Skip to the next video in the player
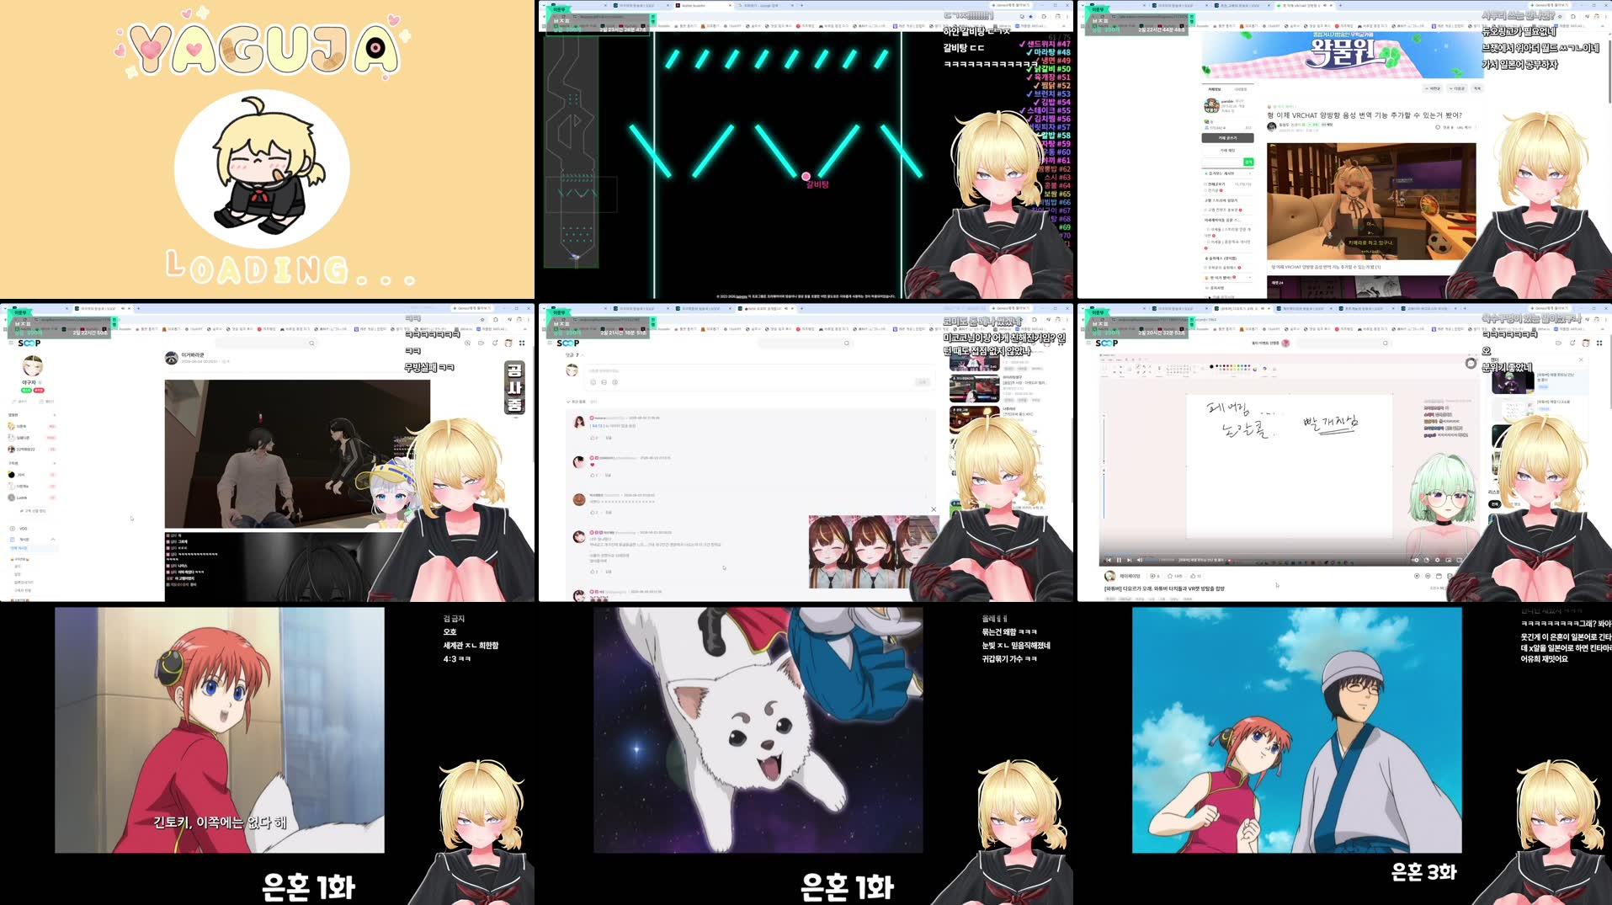Viewport: 1612px width, 905px height. point(1130,560)
